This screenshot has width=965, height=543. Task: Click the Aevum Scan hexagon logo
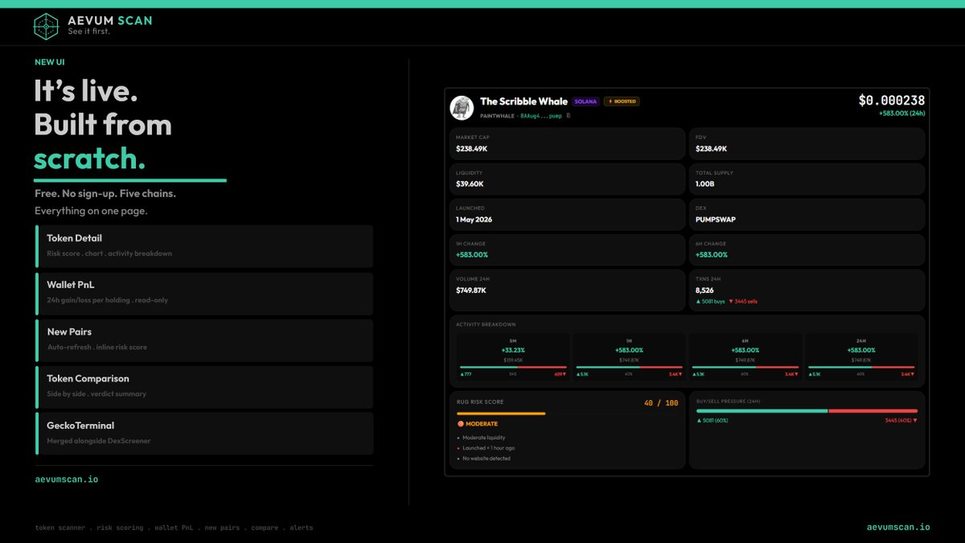[46, 26]
